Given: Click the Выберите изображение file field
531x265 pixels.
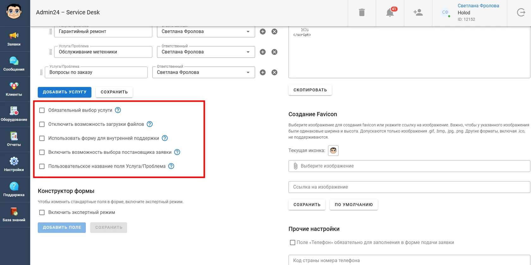Looking at the screenshot, I should tap(409, 166).
